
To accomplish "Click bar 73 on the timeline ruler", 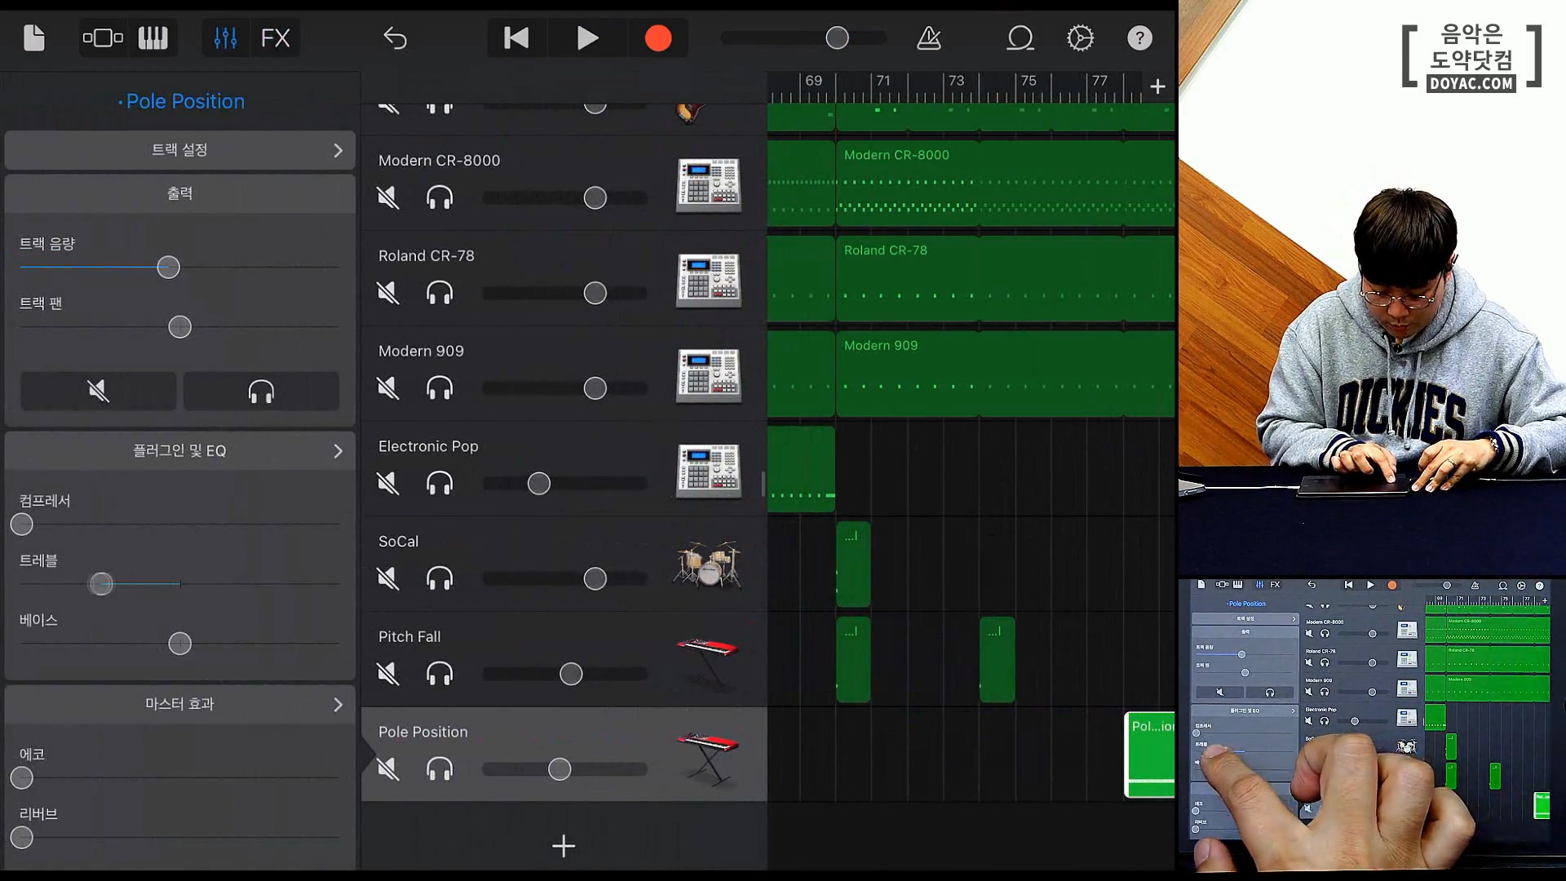I will [956, 81].
